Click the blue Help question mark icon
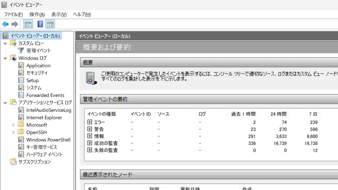 (x=40, y=24)
